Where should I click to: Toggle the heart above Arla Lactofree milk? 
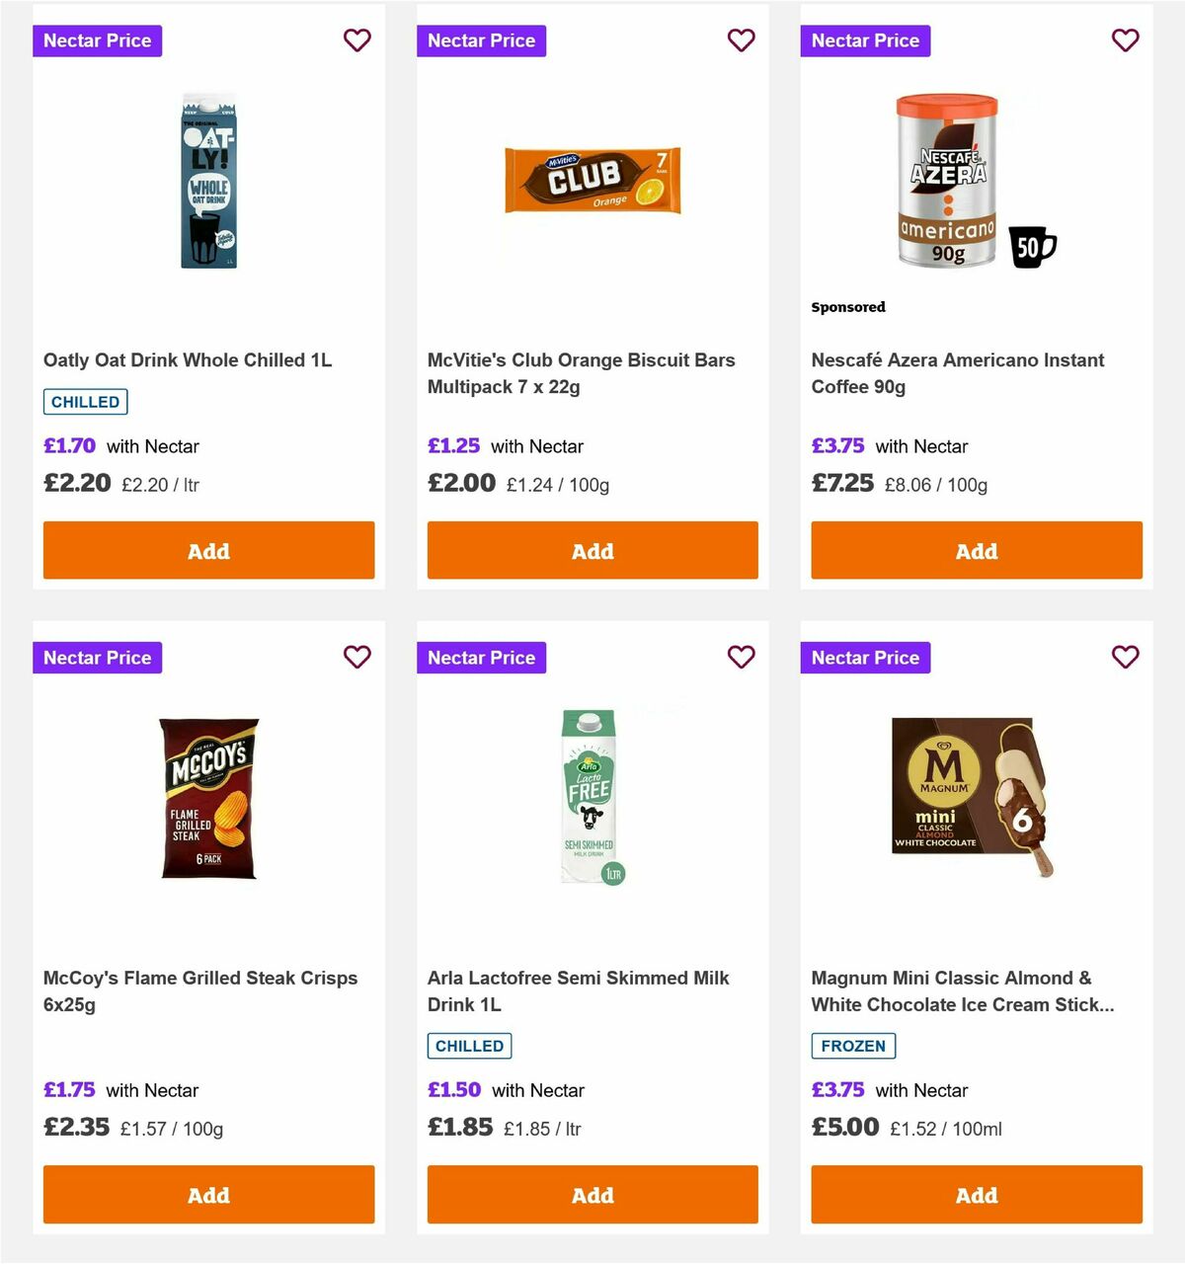coord(742,657)
